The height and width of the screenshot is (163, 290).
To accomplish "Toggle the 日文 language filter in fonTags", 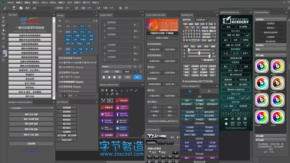I will point(89,26).
